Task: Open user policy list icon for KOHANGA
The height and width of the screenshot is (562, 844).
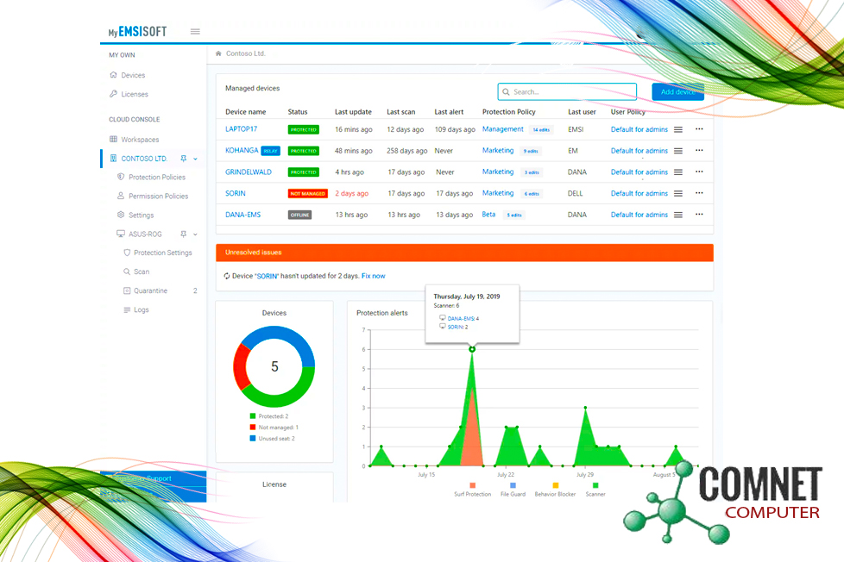Action: 678,151
